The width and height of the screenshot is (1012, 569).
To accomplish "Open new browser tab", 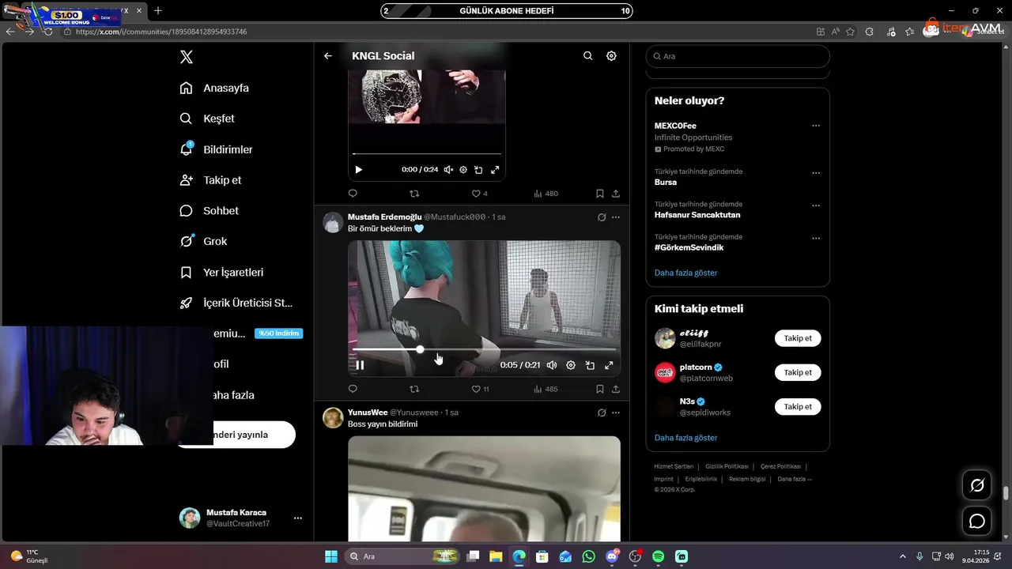I will 158,10.
